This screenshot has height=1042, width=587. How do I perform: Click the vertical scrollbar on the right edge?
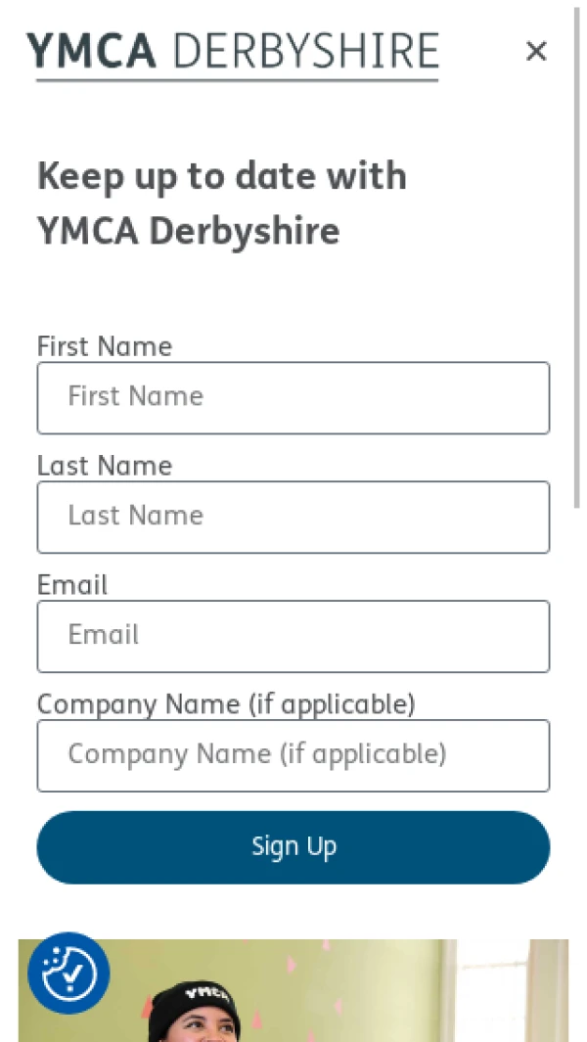pyautogui.click(x=577, y=254)
